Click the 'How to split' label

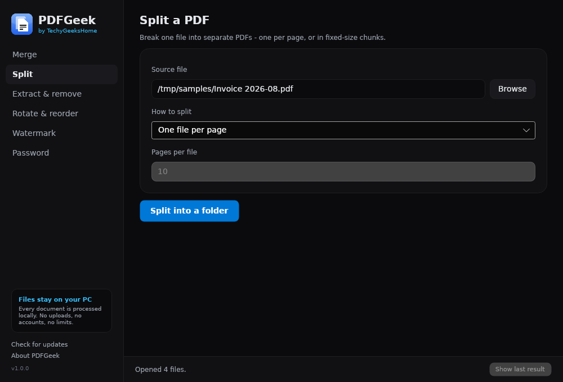tap(171, 111)
